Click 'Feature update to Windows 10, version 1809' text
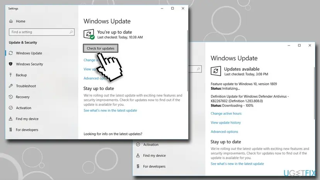 click(244, 84)
